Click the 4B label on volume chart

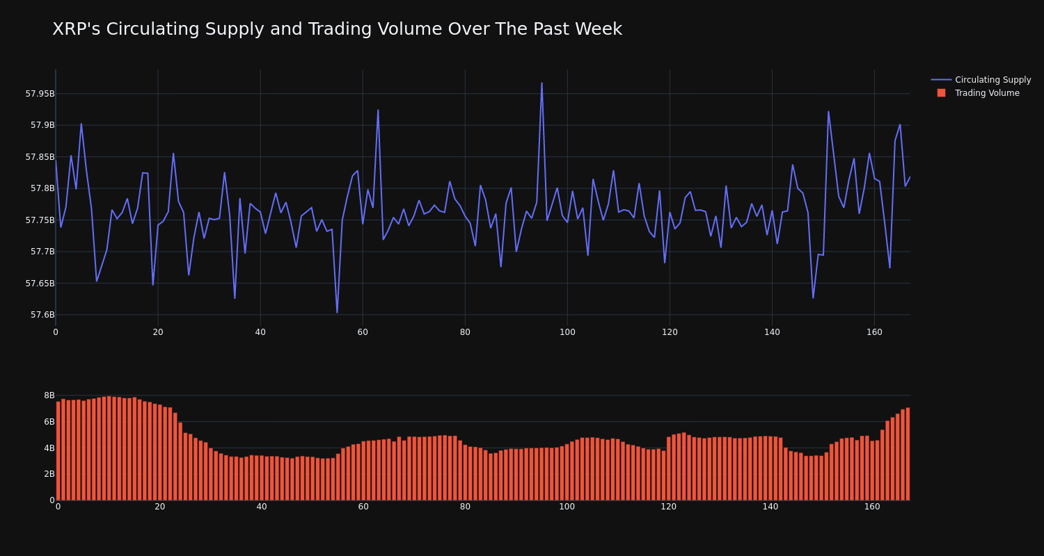tap(49, 448)
